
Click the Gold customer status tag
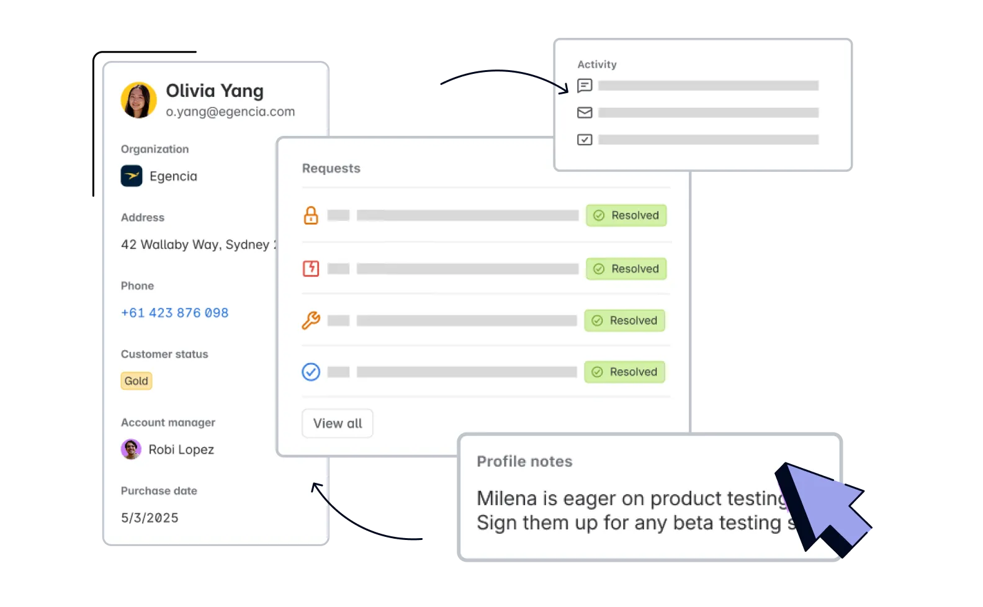(137, 381)
